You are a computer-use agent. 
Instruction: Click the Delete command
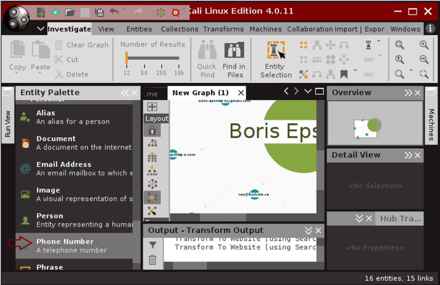pos(71,74)
